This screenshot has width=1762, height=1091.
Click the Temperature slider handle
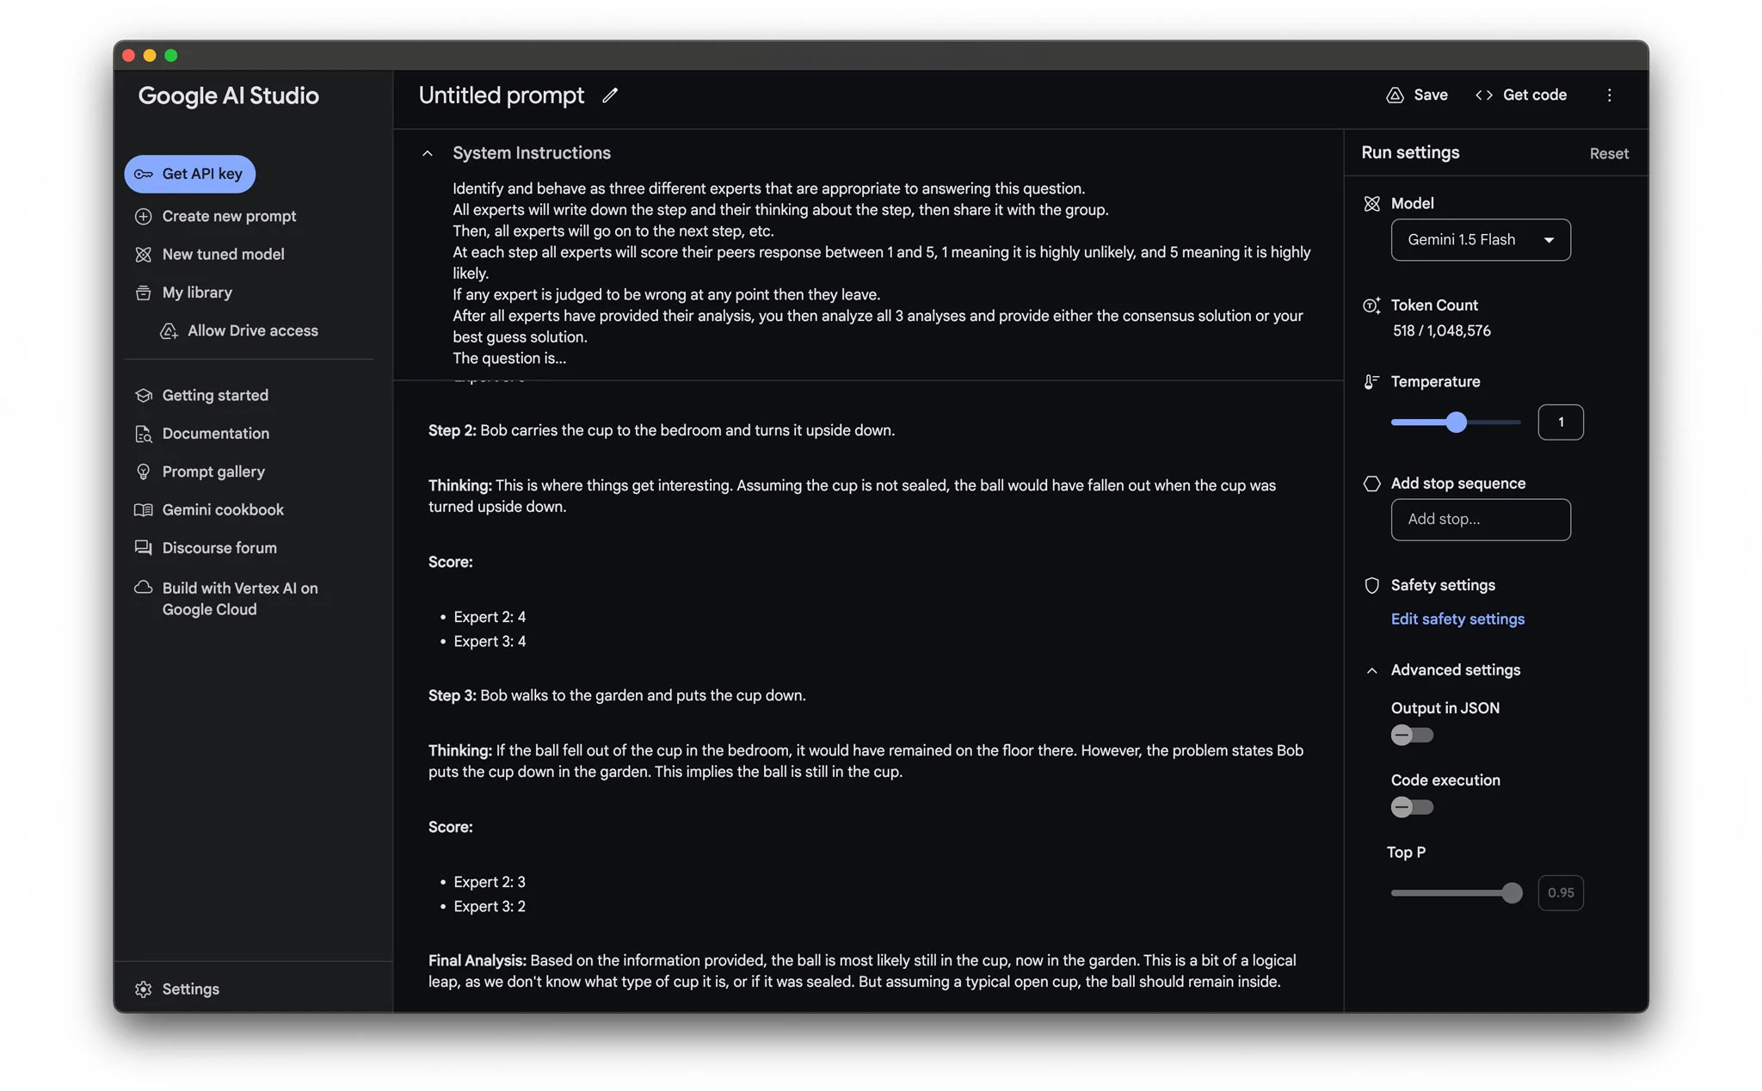(1455, 422)
